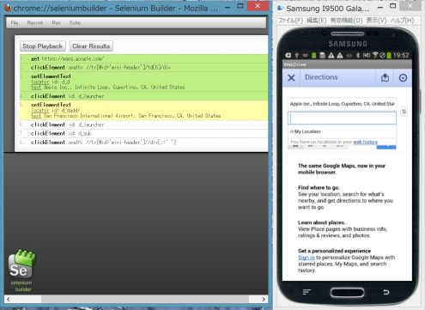Image resolution: width=425 pixels, height=310 pixels.
Task: Open the Run menu
Action: click(56, 22)
